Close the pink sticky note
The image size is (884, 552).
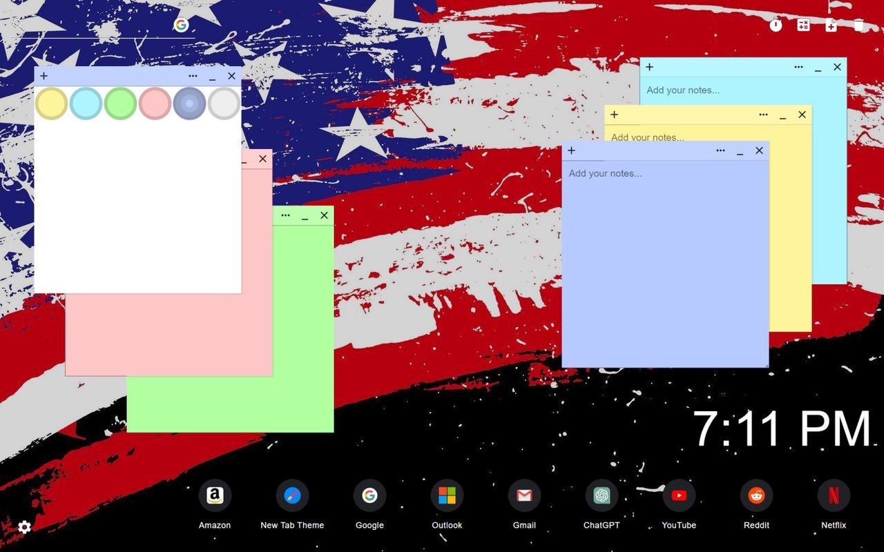click(262, 159)
